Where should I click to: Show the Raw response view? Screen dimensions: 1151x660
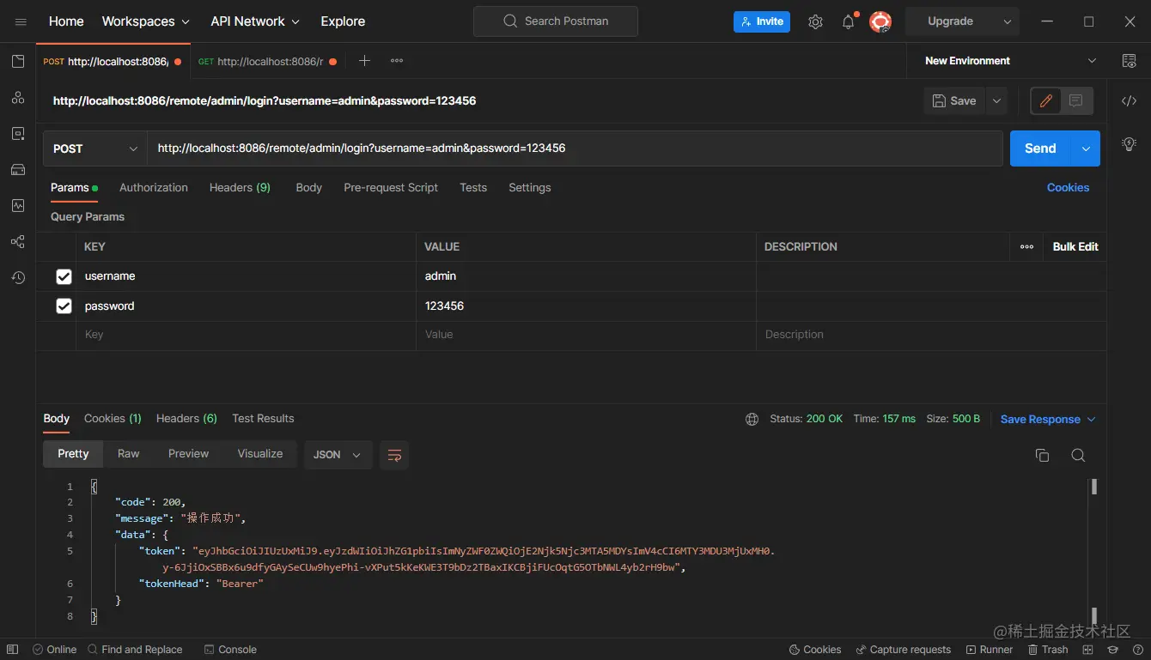[x=129, y=454]
